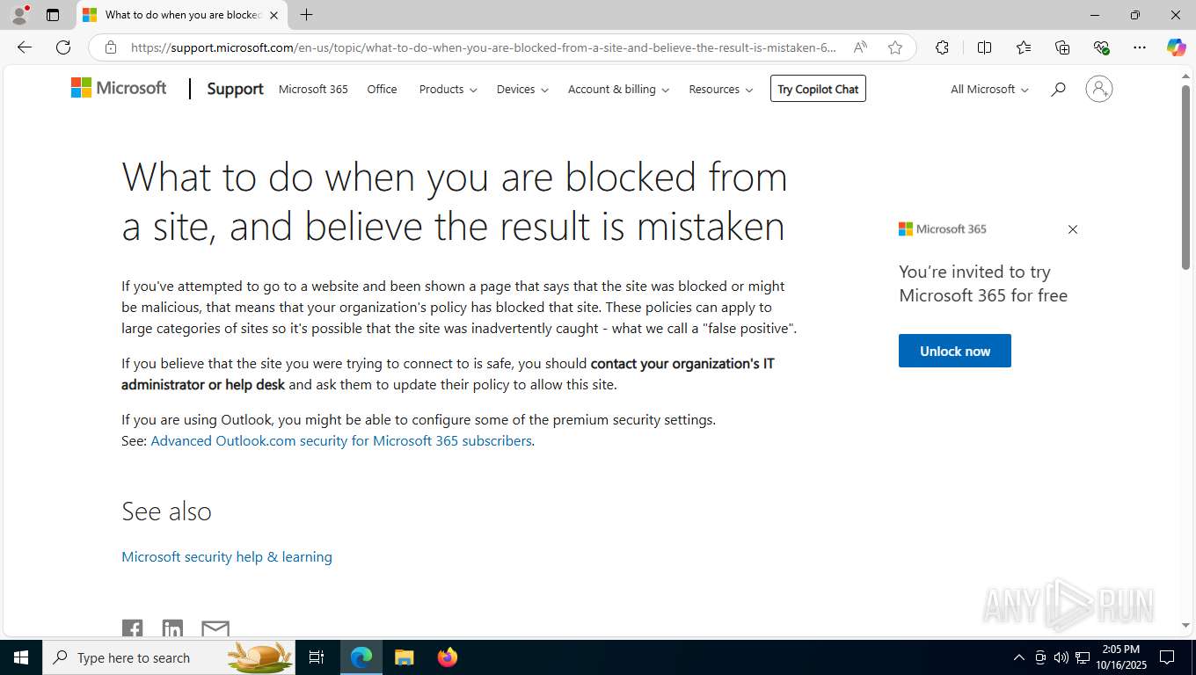
Task: Expand the Products menu
Action: coord(448,89)
